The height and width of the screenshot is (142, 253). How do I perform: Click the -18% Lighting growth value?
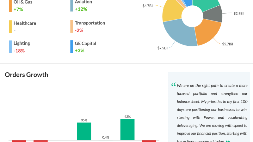19,50
